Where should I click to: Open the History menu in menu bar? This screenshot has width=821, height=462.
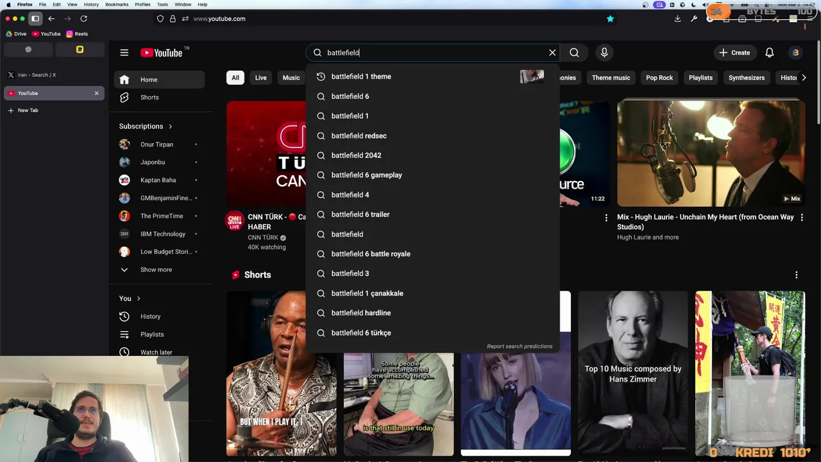91,4
